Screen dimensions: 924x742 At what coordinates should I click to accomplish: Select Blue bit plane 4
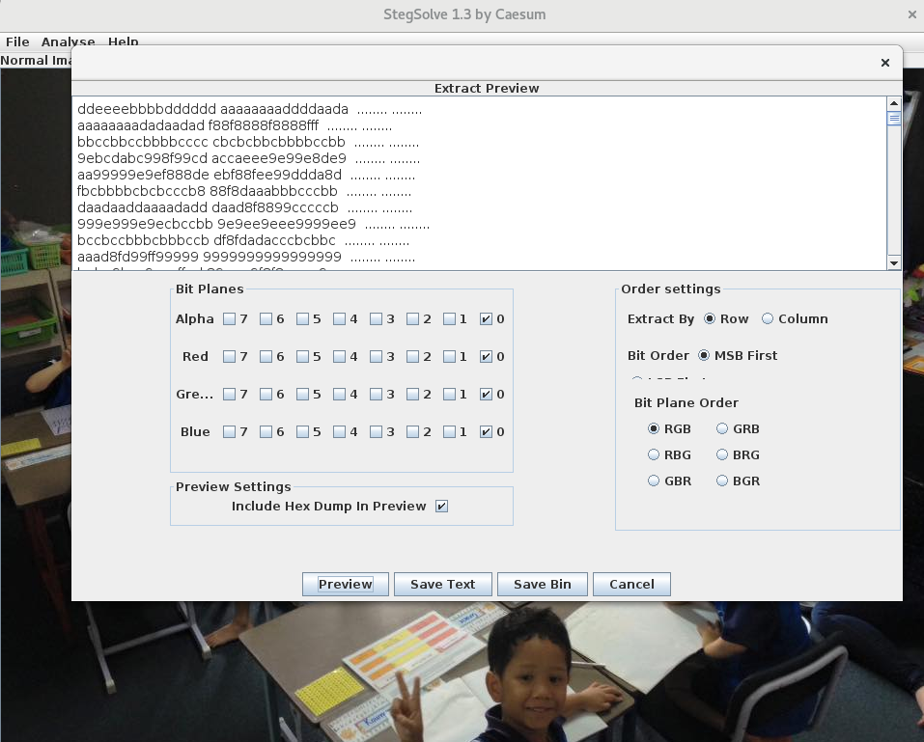339,432
